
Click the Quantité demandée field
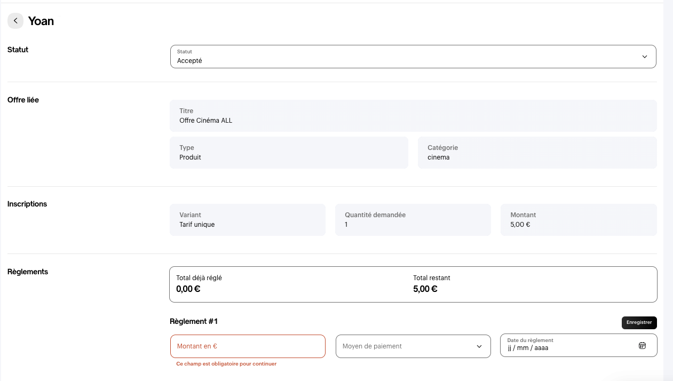click(x=413, y=220)
